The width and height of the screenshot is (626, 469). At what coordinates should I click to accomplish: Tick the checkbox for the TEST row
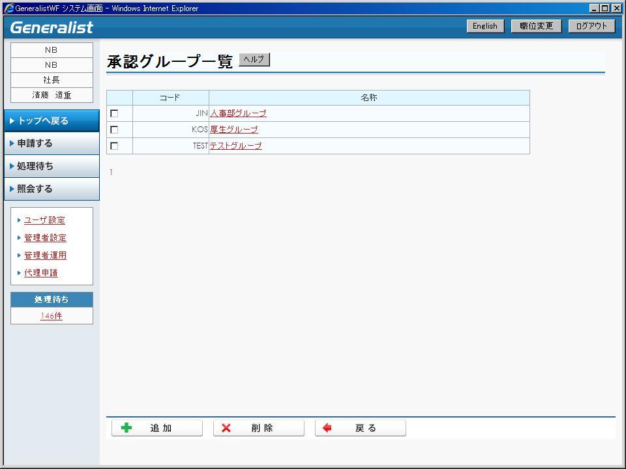pyautogui.click(x=114, y=146)
